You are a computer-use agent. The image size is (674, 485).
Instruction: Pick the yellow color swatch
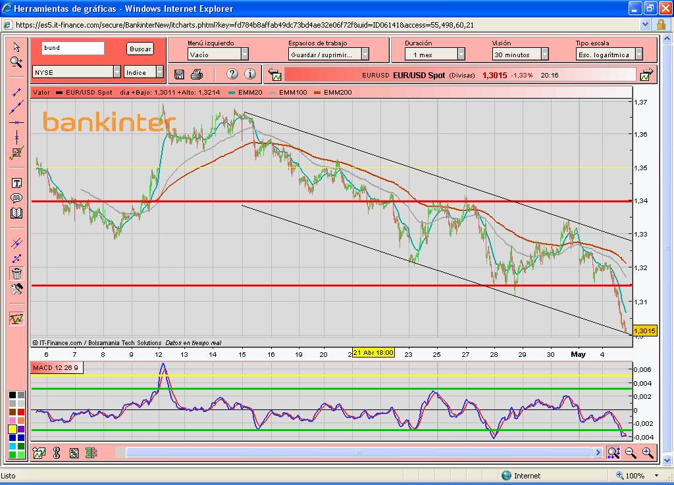point(13,428)
